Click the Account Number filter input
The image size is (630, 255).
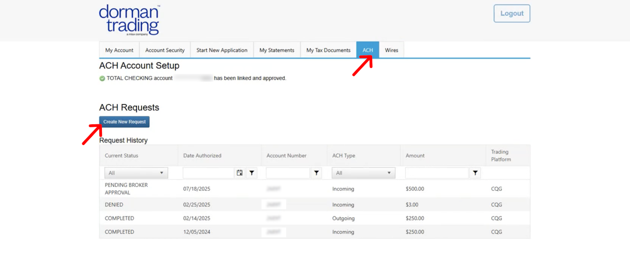click(288, 173)
